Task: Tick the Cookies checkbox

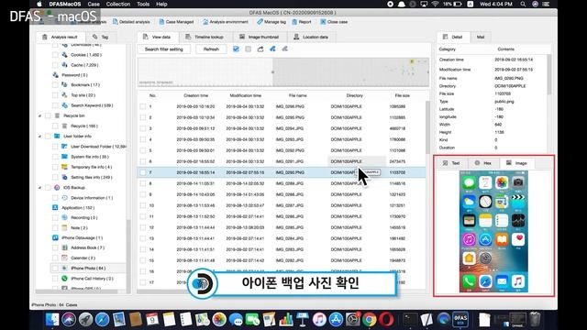Action: [55, 55]
